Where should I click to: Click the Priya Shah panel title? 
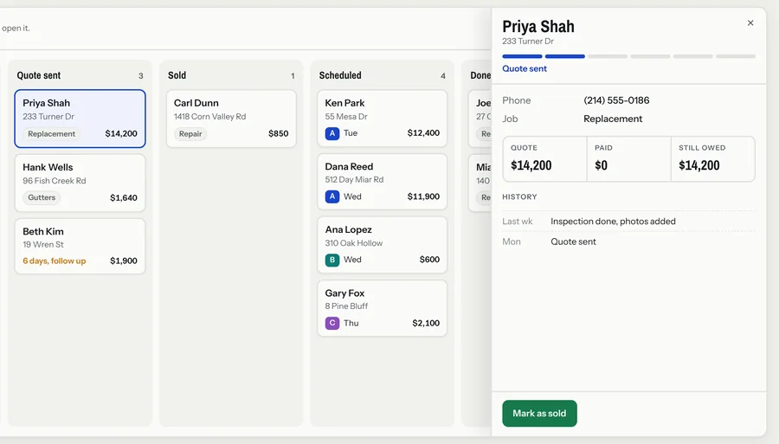(538, 26)
